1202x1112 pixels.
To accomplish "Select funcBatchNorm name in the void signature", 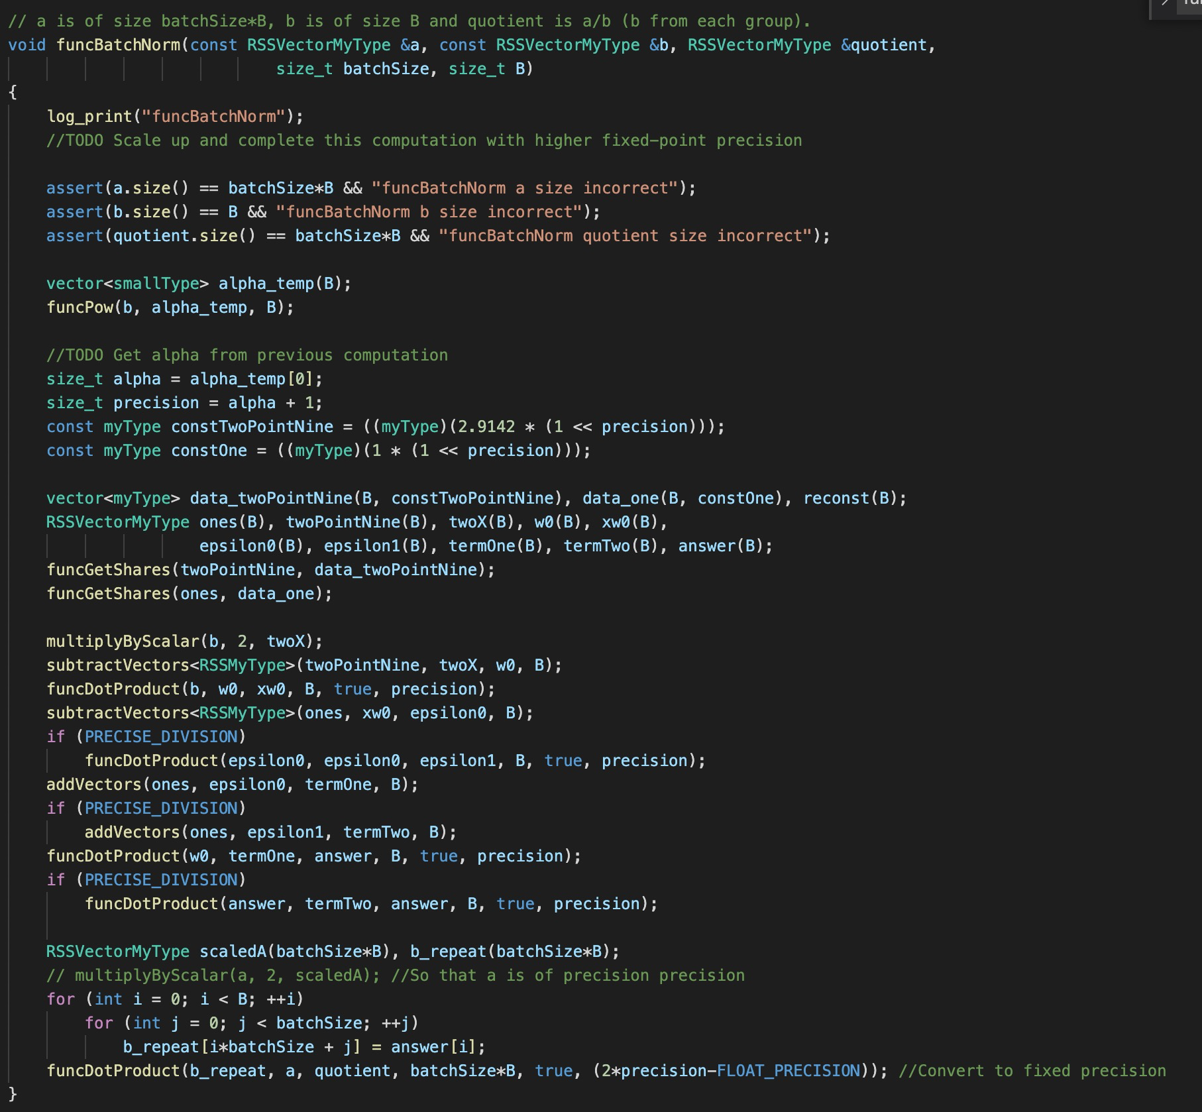I will pyautogui.click(x=117, y=45).
